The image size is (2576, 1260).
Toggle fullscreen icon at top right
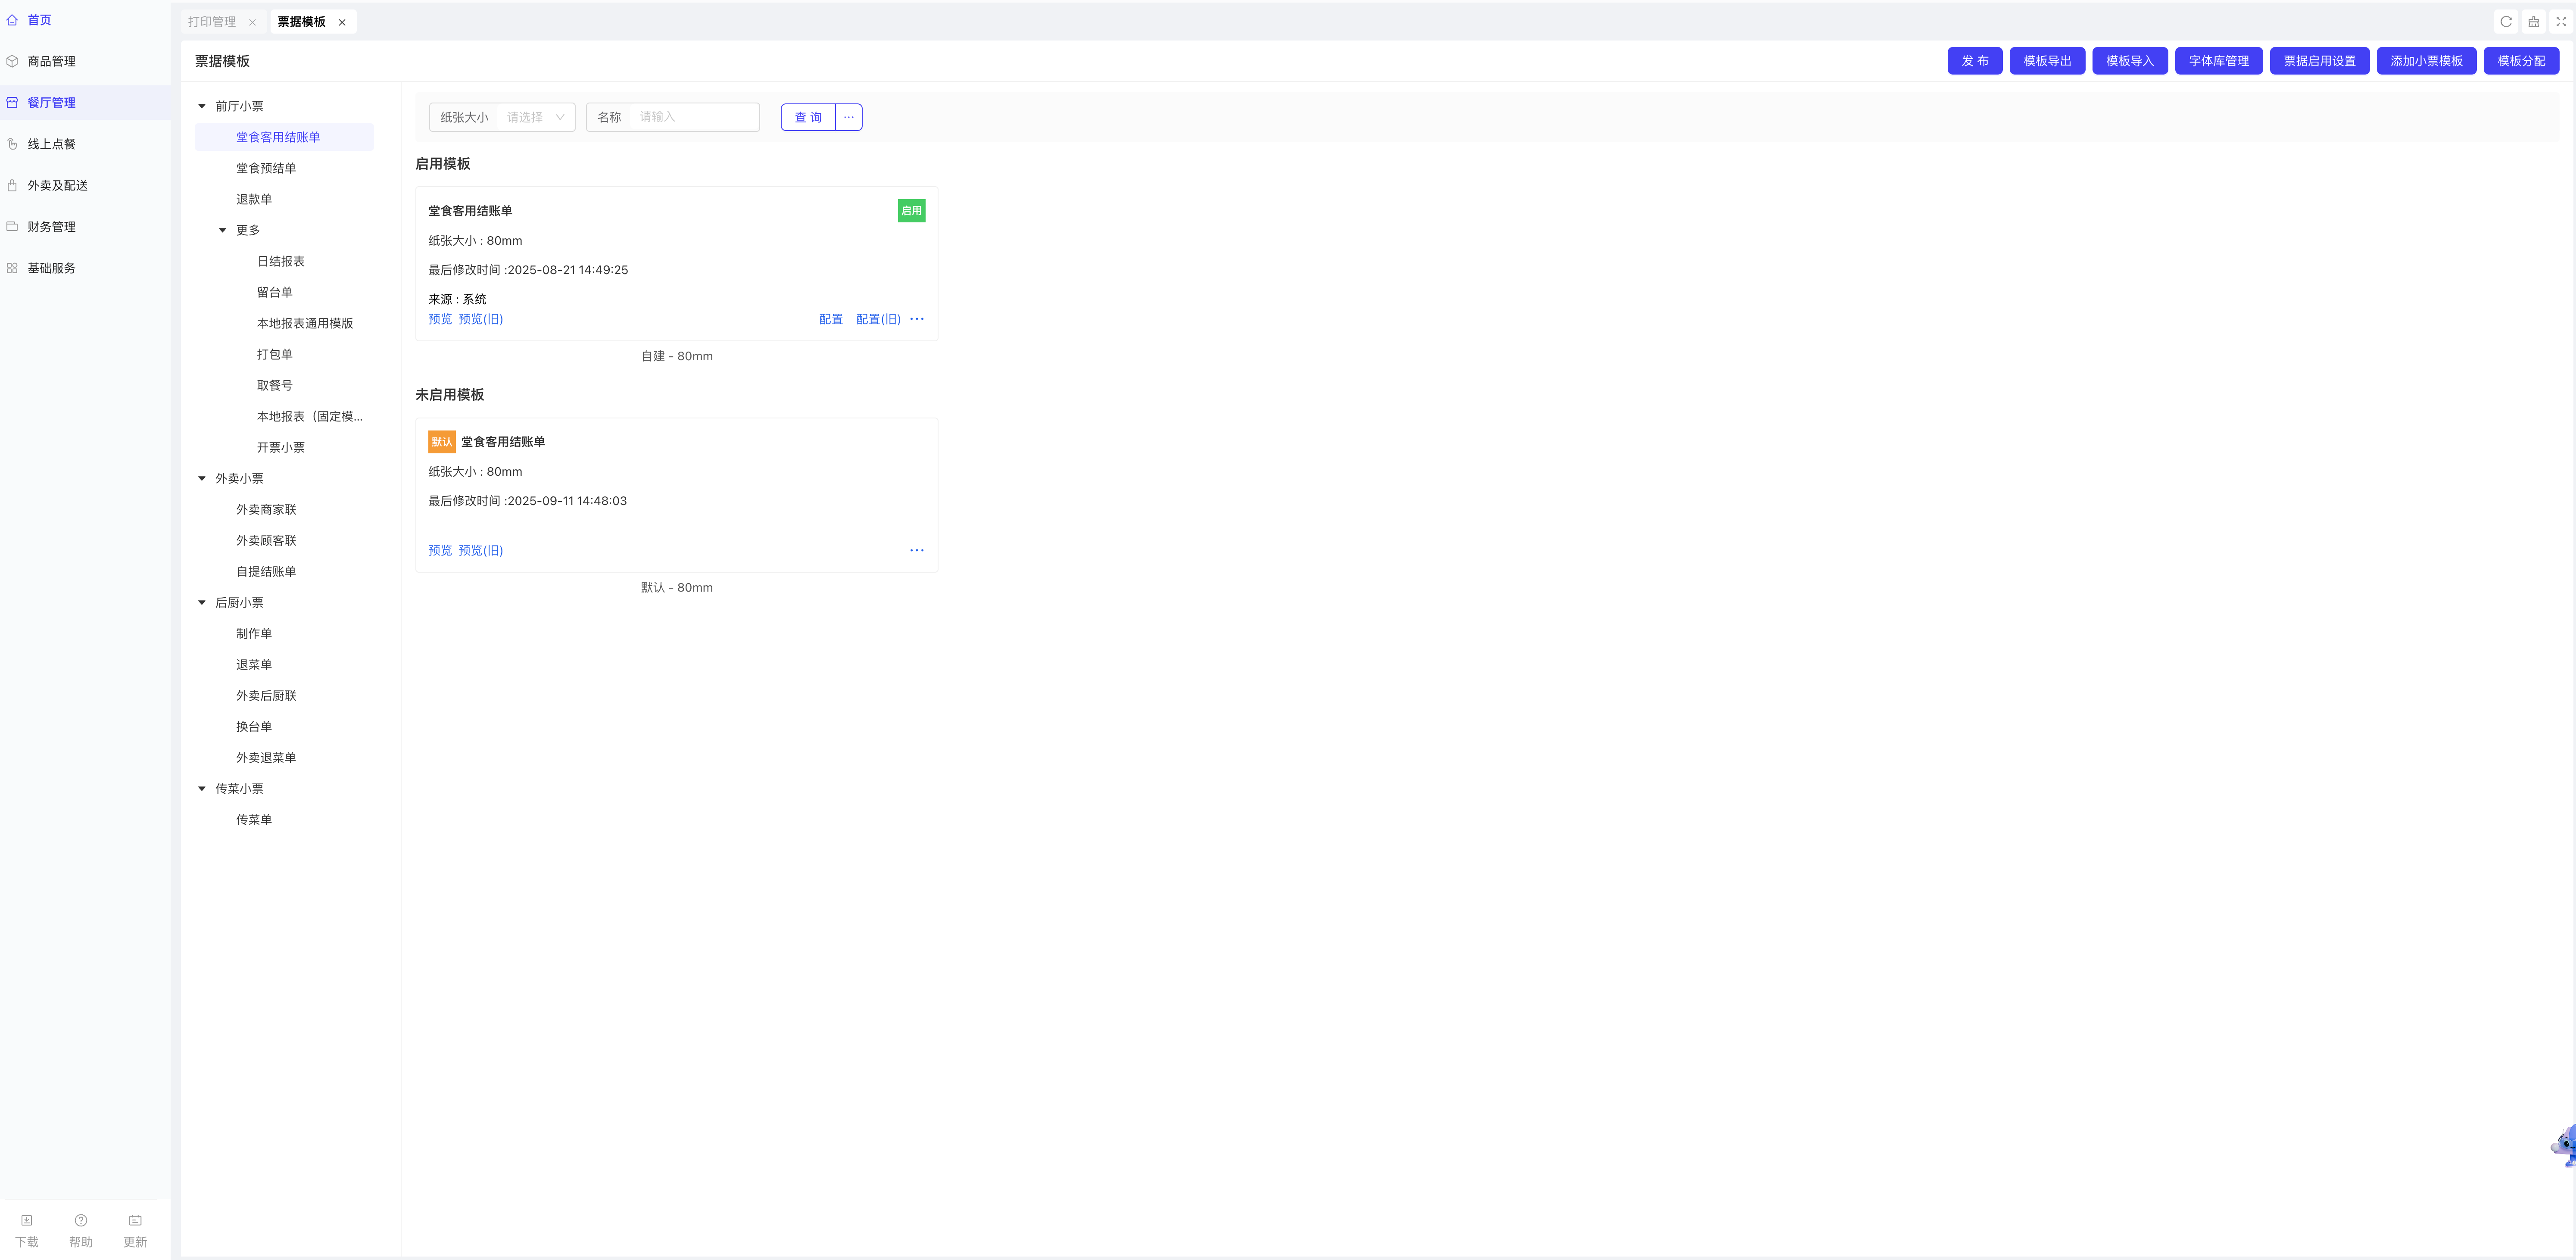2561,21
